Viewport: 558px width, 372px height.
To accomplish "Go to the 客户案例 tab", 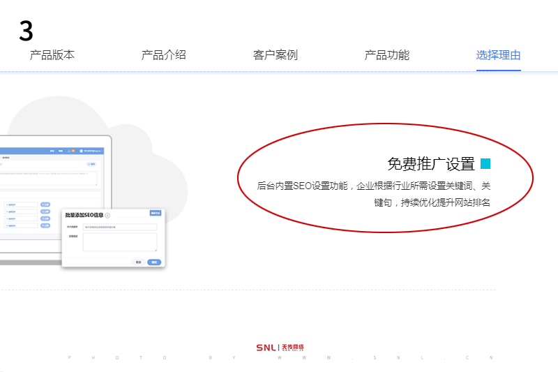I will coord(276,55).
